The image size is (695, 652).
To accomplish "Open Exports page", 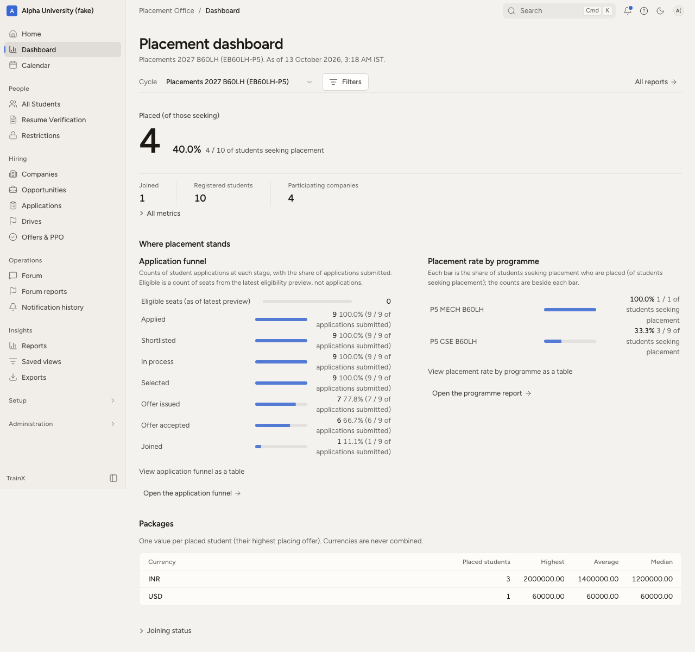I will click(x=62, y=377).
